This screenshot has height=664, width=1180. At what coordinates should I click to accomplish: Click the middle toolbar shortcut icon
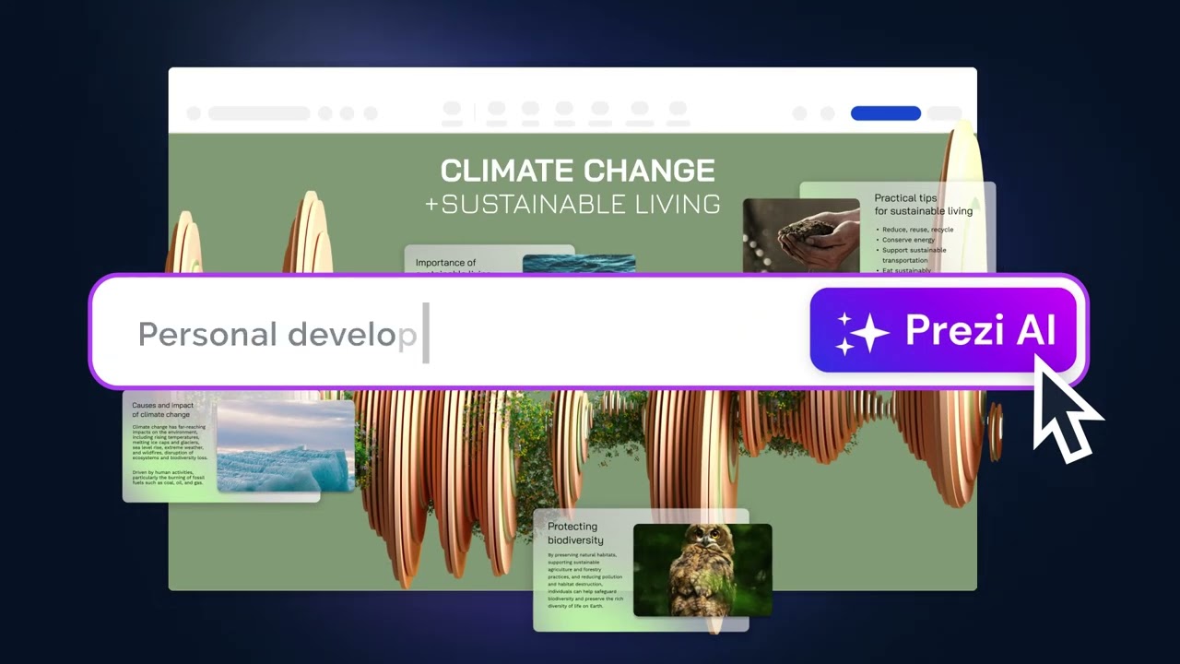click(x=565, y=111)
